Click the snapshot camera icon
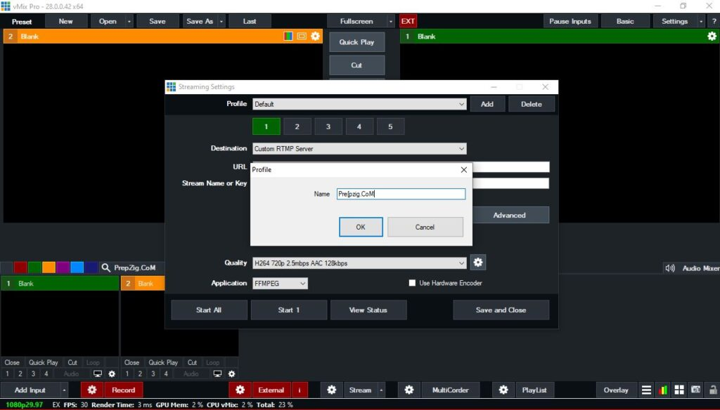 click(x=695, y=390)
